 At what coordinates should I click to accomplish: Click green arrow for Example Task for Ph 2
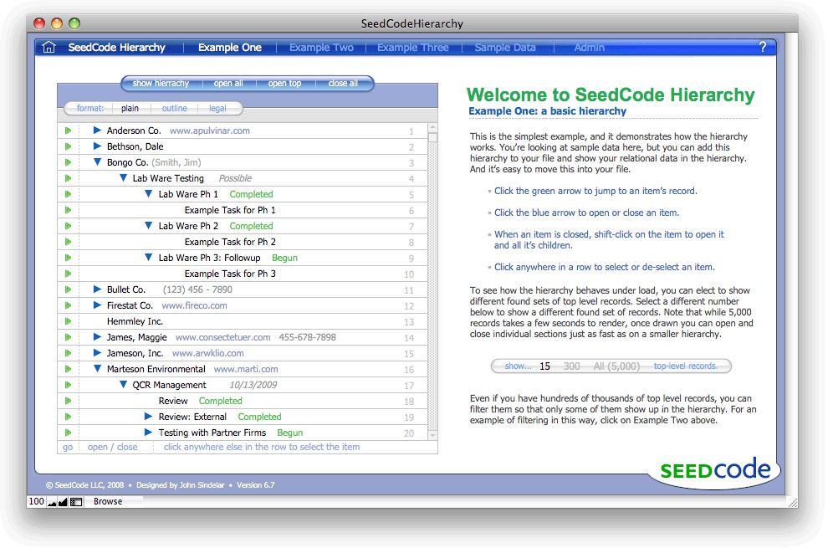68,242
